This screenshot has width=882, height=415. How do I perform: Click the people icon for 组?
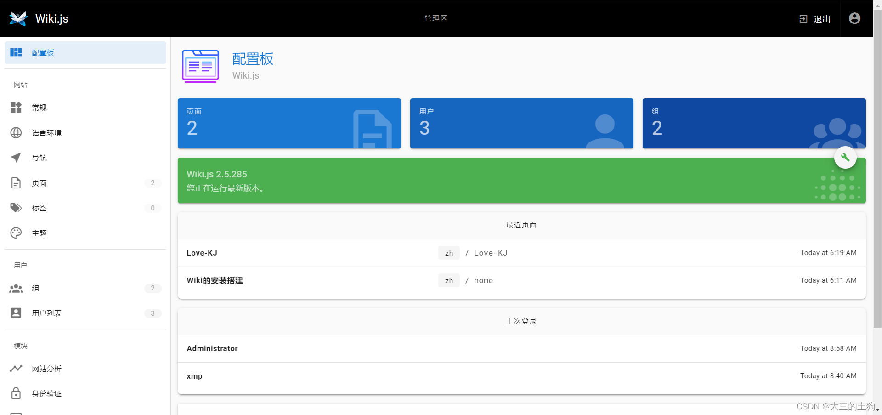(x=16, y=288)
